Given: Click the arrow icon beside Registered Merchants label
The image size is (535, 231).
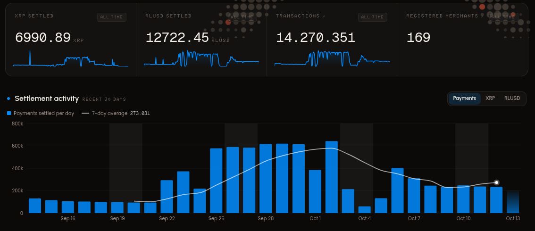Looking at the screenshot, I should [x=482, y=16].
